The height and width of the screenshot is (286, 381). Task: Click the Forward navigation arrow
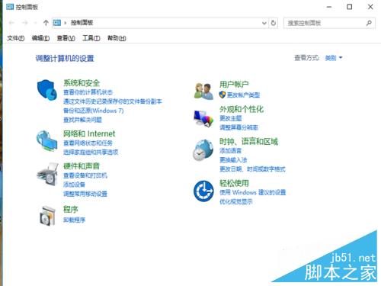click(25, 23)
